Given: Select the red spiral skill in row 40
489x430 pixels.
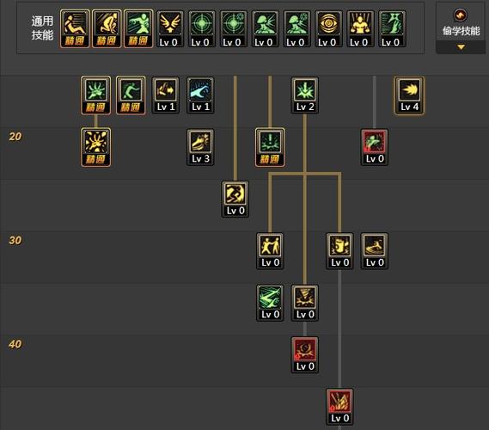Looking at the screenshot, I should click(x=305, y=354).
